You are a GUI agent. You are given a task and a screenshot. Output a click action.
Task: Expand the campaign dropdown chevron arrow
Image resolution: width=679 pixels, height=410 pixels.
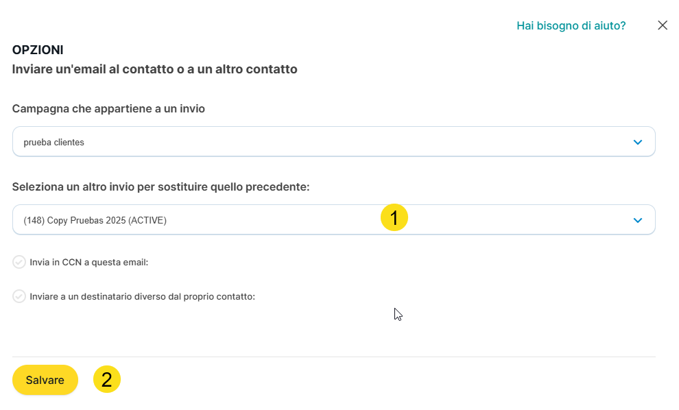point(637,142)
